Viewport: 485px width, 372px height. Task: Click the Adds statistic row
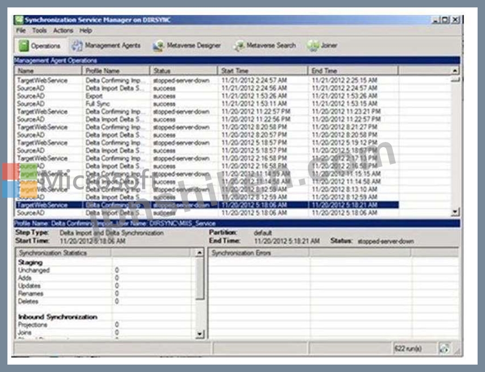[105, 278]
